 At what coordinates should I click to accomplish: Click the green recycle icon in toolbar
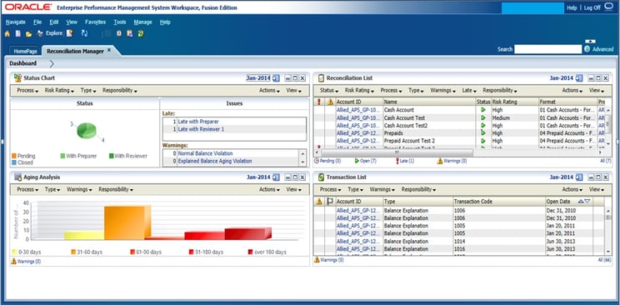(x=140, y=34)
